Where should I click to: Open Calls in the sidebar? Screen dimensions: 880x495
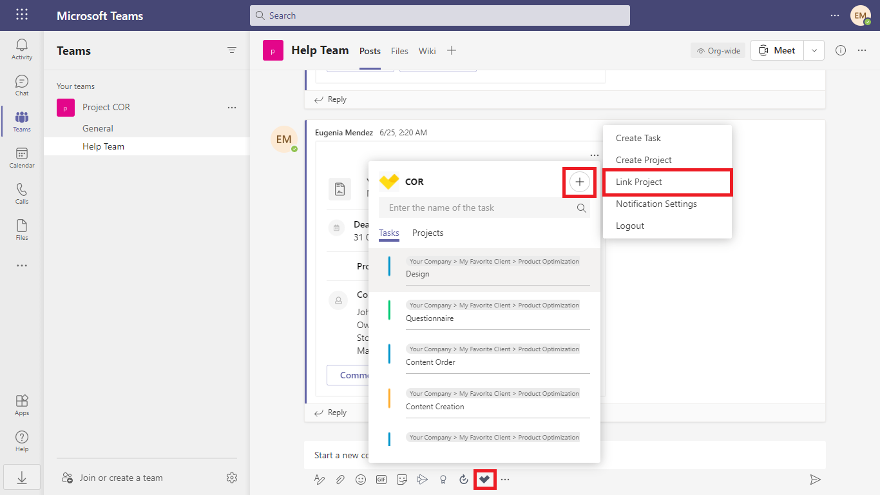(22, 193)
